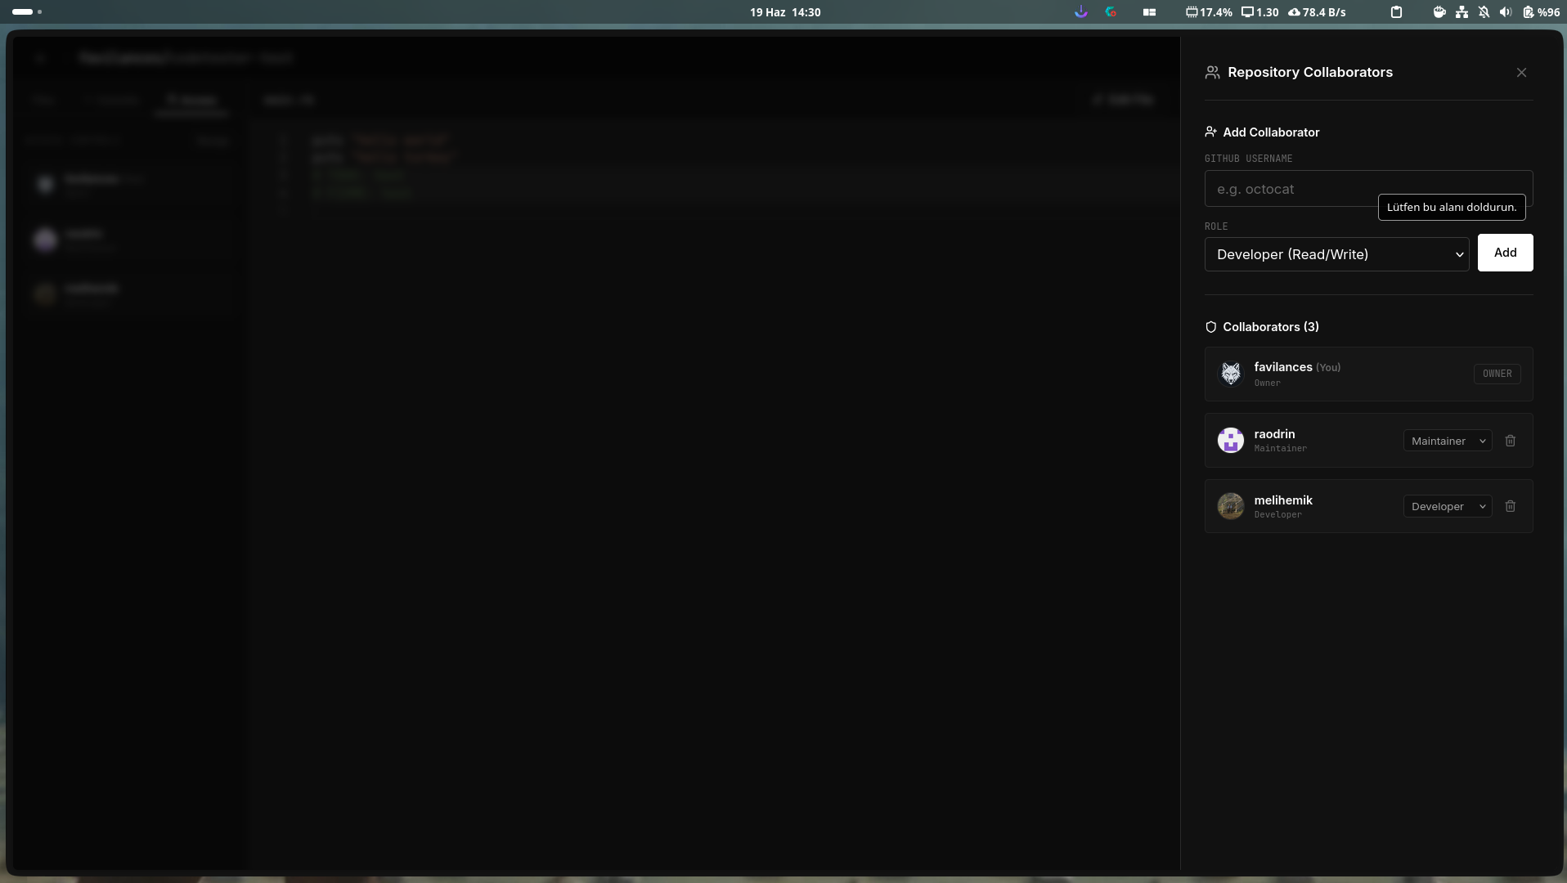Screen dimensions: 1567x883
Task: Open the Role dropdown Developer (Read/Write)
Action: (x=1337, y=254)
